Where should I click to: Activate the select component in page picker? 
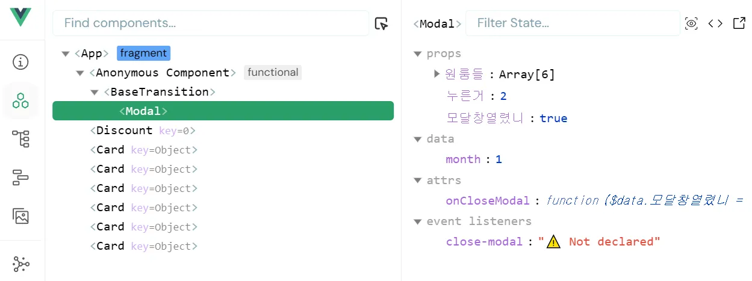tap(381, 23)
